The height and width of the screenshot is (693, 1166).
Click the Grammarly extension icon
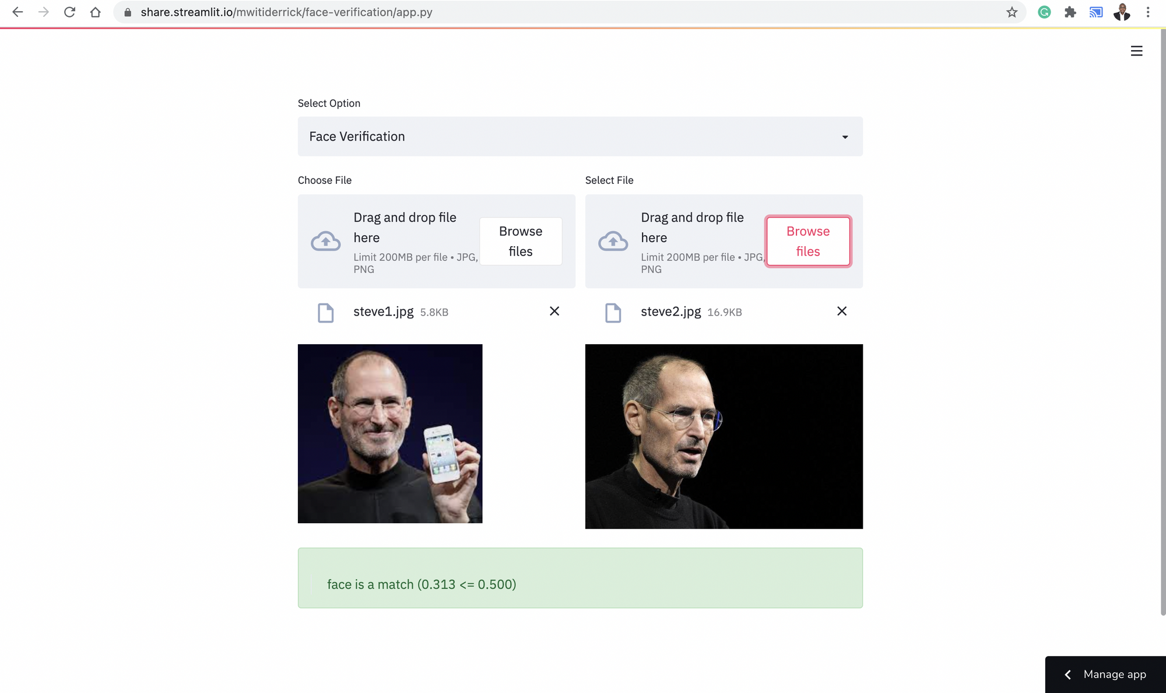[1044, 12]
